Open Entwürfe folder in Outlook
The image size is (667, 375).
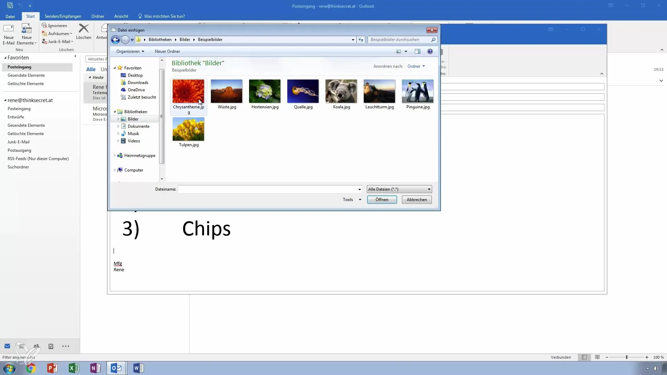pyautogui.click(x=16, y=117)
